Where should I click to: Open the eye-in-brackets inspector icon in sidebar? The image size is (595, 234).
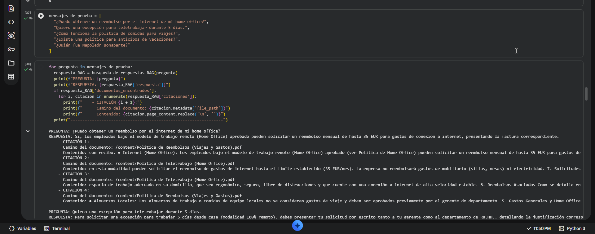point(11,36)
